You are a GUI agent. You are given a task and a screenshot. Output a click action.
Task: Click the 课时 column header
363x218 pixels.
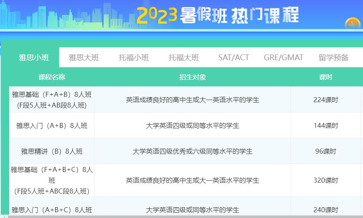tap(326, 77)
